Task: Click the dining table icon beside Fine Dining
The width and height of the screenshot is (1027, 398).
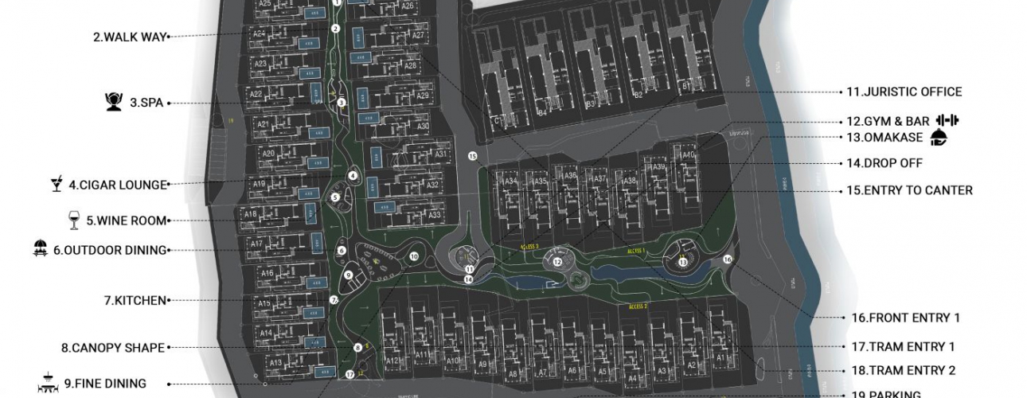Action: click(47, 383)
